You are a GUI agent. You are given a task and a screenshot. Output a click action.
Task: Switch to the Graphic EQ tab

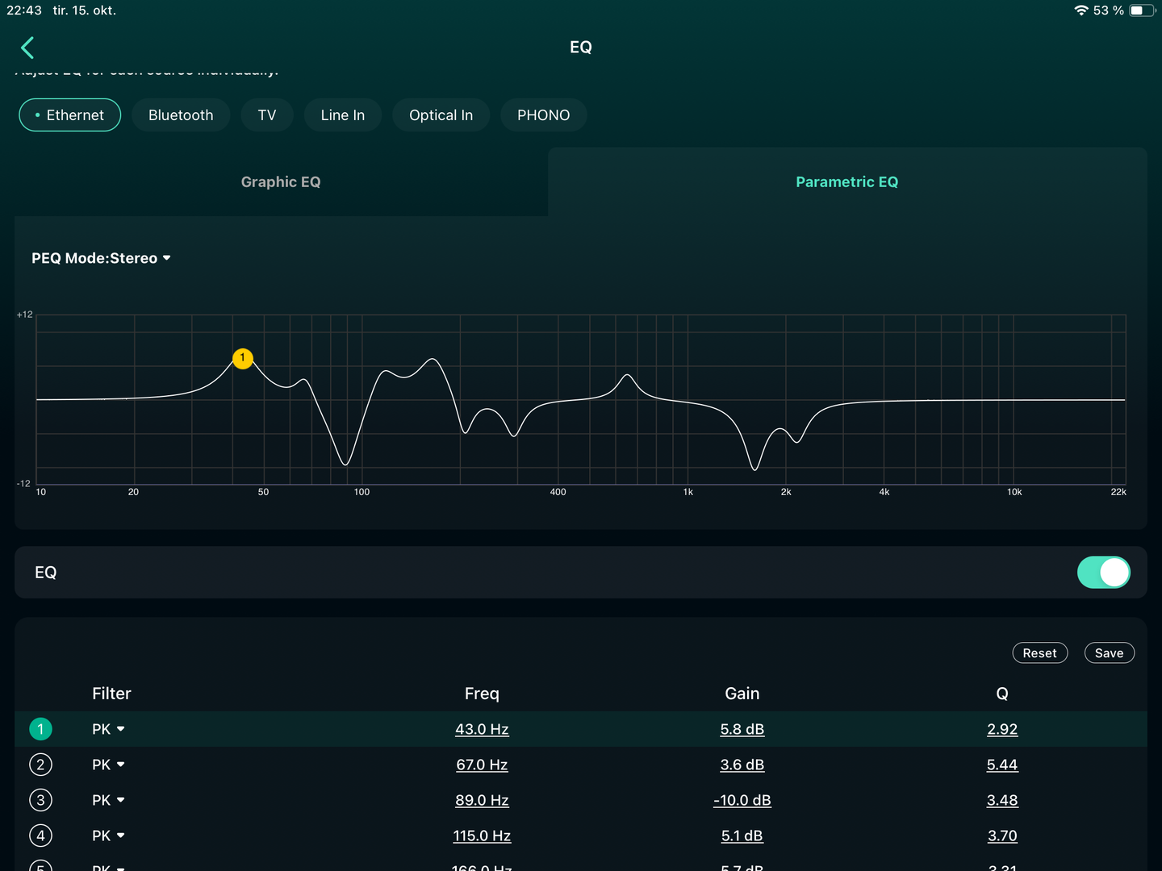(x=281, y=182)
